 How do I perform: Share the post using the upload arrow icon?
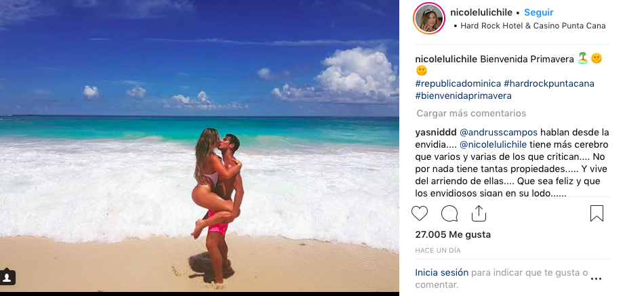479,213
